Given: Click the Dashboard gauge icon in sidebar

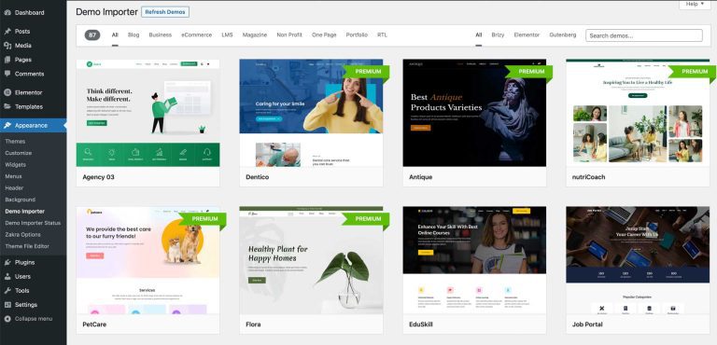Looking at the screenshot, I should [7, 13].
